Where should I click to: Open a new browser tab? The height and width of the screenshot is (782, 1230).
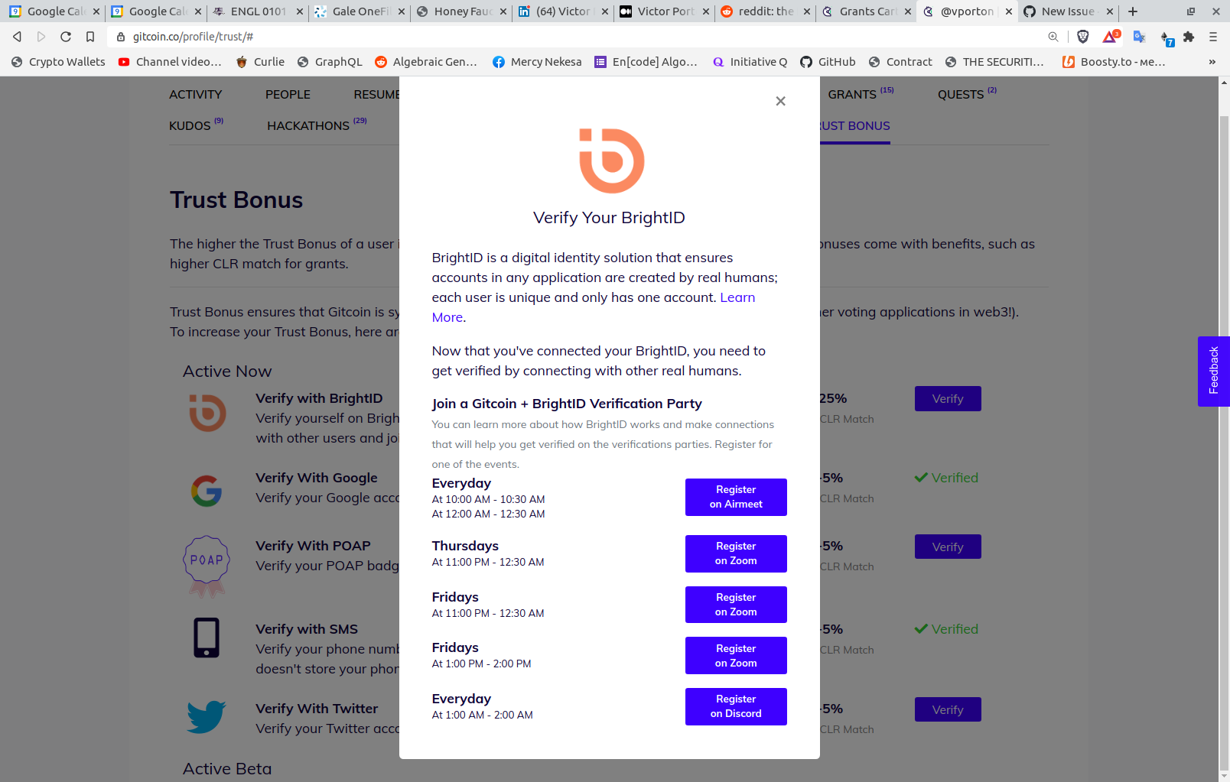coord(1133,11)
